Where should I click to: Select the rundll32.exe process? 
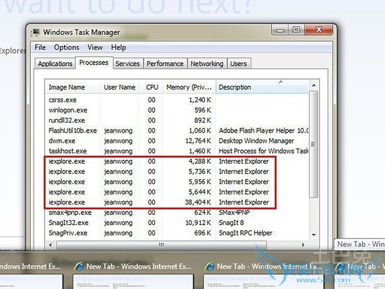point(177,120)
